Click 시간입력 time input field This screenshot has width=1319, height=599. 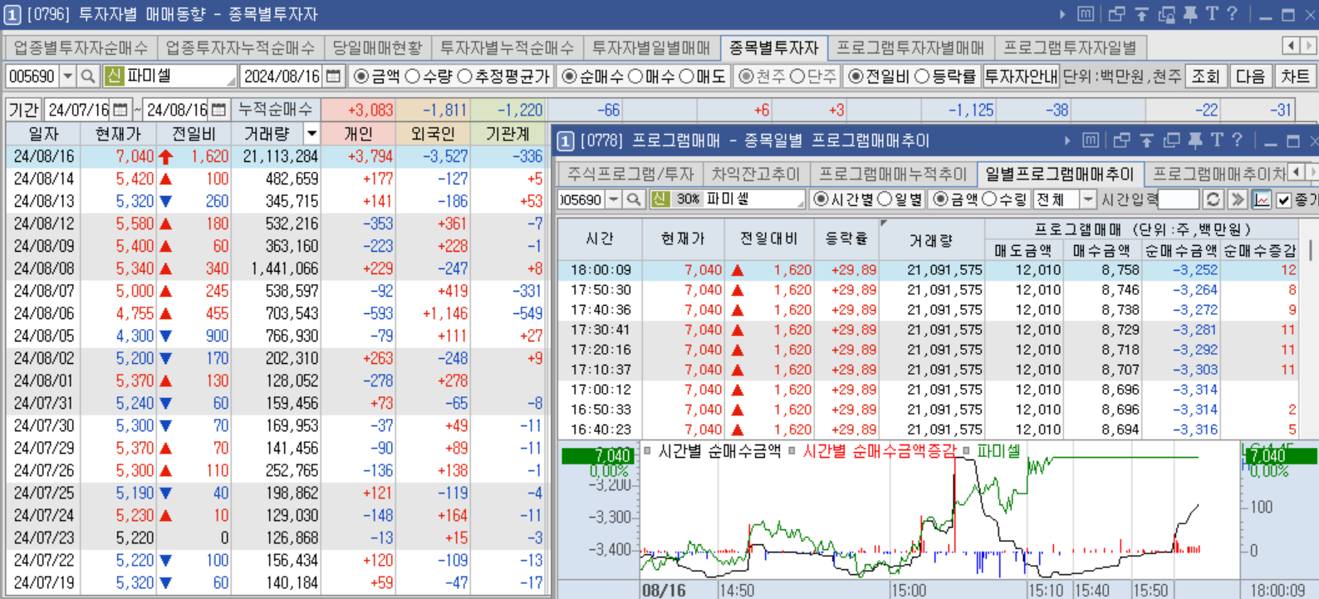click(1178, 199)
